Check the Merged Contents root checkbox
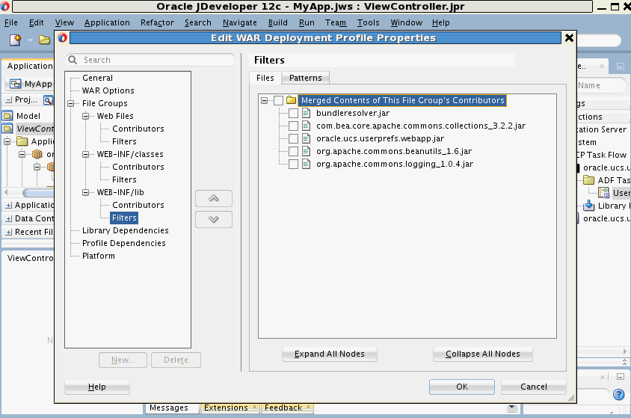631x418 pixels. coord(278,101)
